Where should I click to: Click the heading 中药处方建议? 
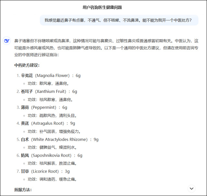tap(27, 65)
